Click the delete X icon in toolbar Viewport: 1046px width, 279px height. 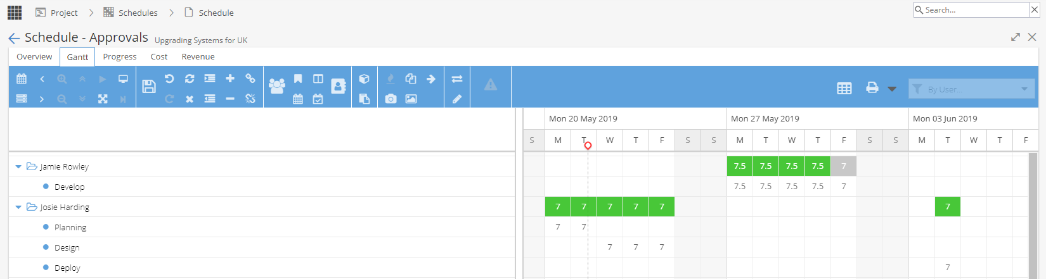pyautogui.click(x=190, y=99)
